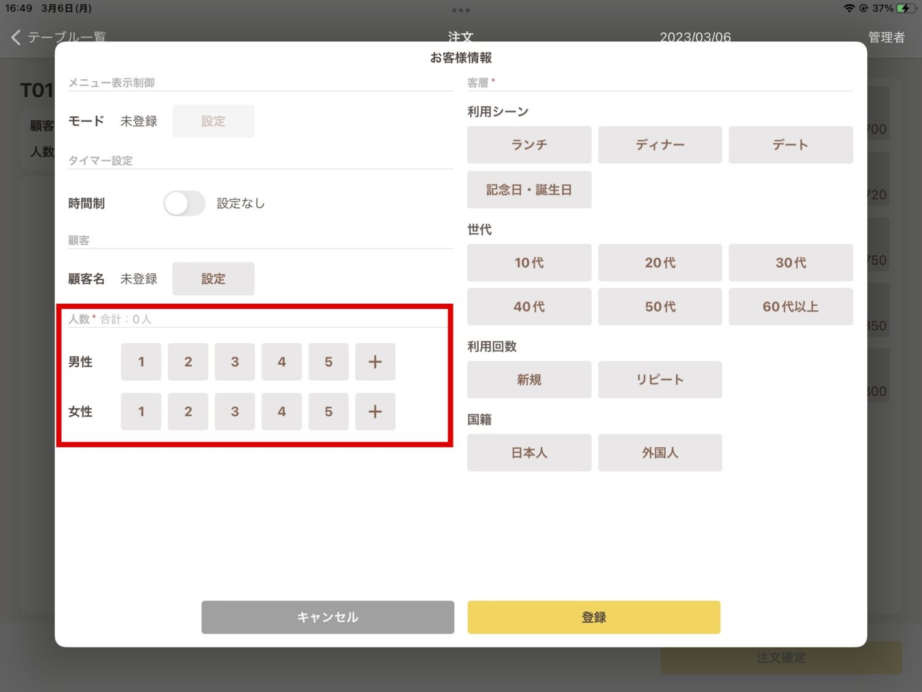922x692 pixels.
Task: Open 設定 for 顧客名
Action: [213, 279]
